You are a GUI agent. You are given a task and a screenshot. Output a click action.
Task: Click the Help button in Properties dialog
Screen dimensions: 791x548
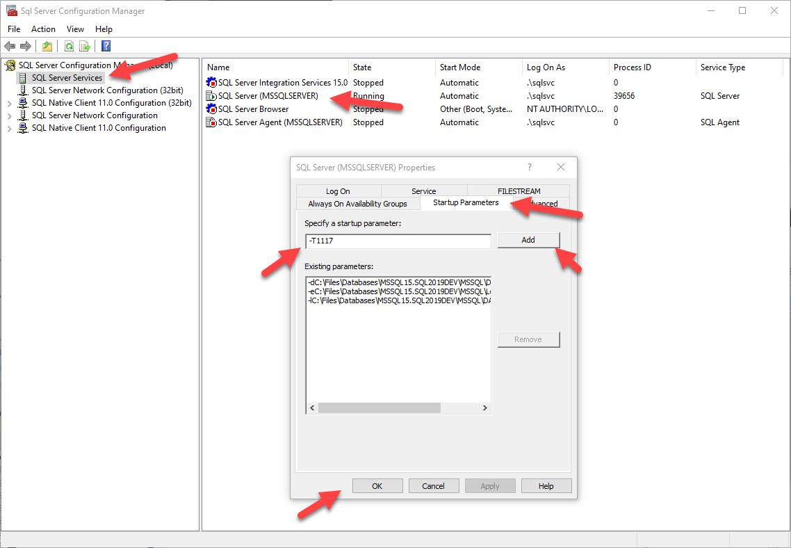546,486
